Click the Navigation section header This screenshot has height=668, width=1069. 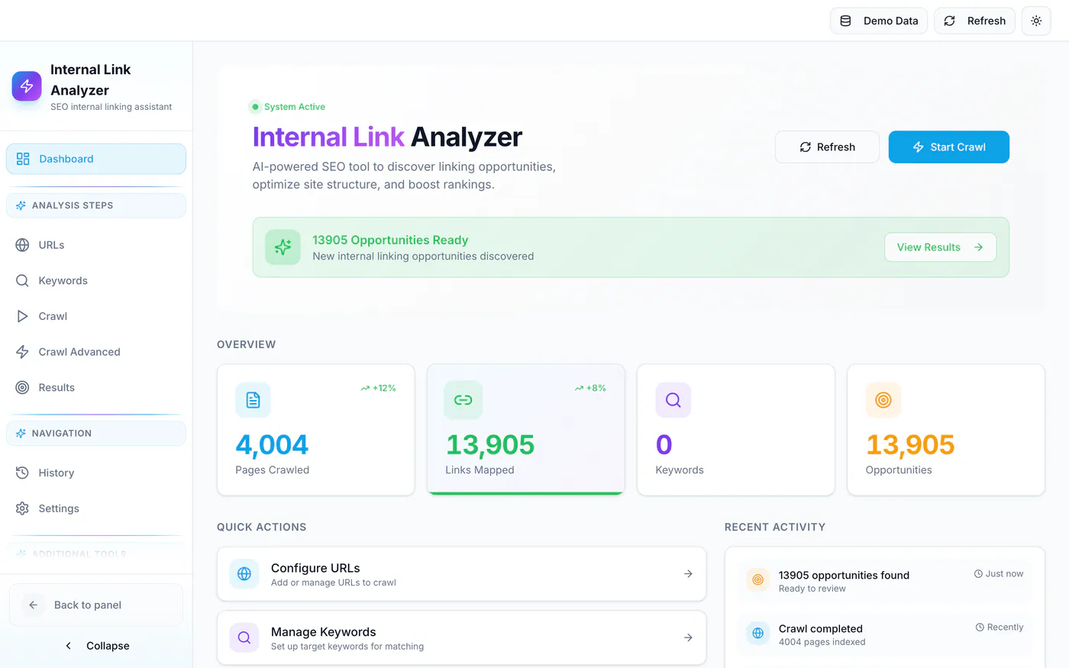[x=96, y=433]
